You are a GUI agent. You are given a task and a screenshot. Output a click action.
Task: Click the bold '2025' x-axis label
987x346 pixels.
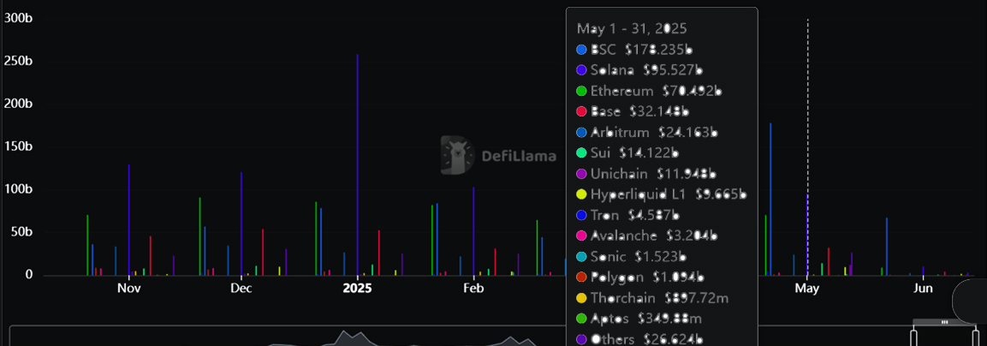pos(358,289)
